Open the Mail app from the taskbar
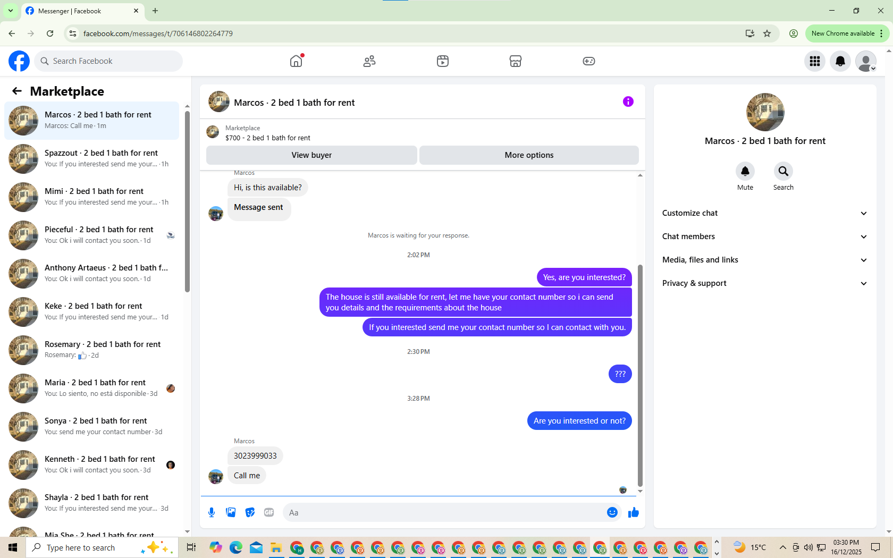Viewport: 893px width, 558px height. [x=256, y=547]
